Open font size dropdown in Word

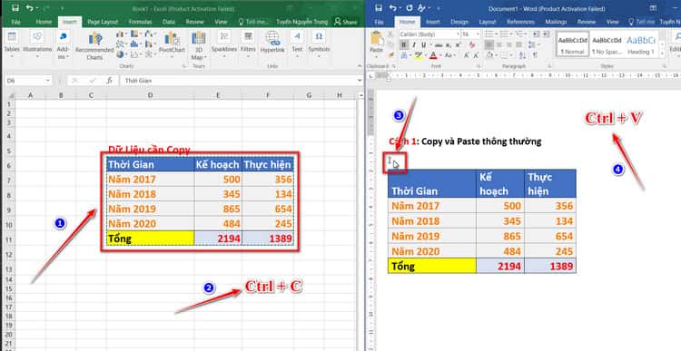pos(478,34)
